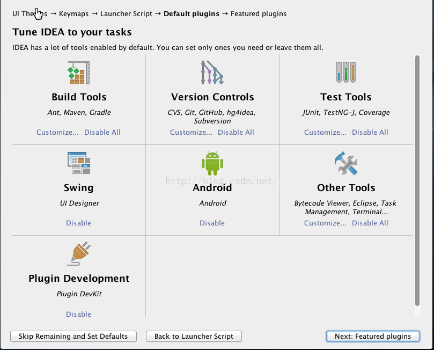Click the 'Bytecode Viewer, Eclipse, Task' description
434x350 pixels.
[345, 203]
